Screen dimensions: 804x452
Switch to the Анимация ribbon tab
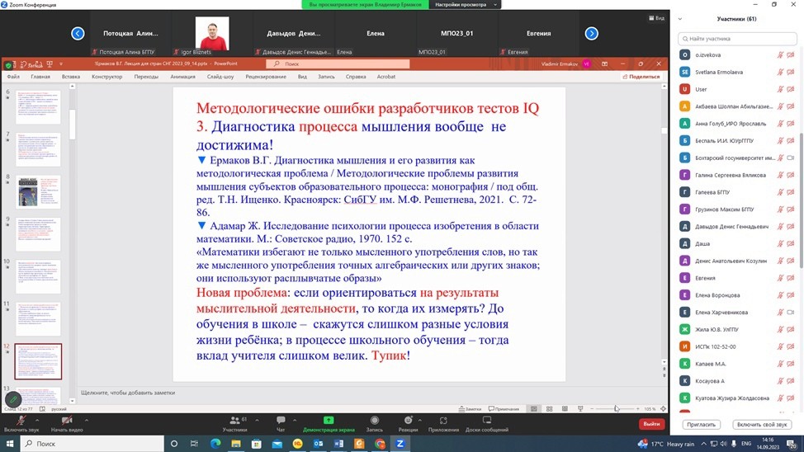click(x=182, y=77)
